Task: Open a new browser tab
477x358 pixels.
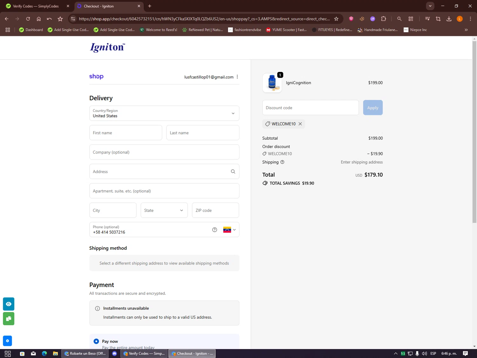Action: [149, 6]
